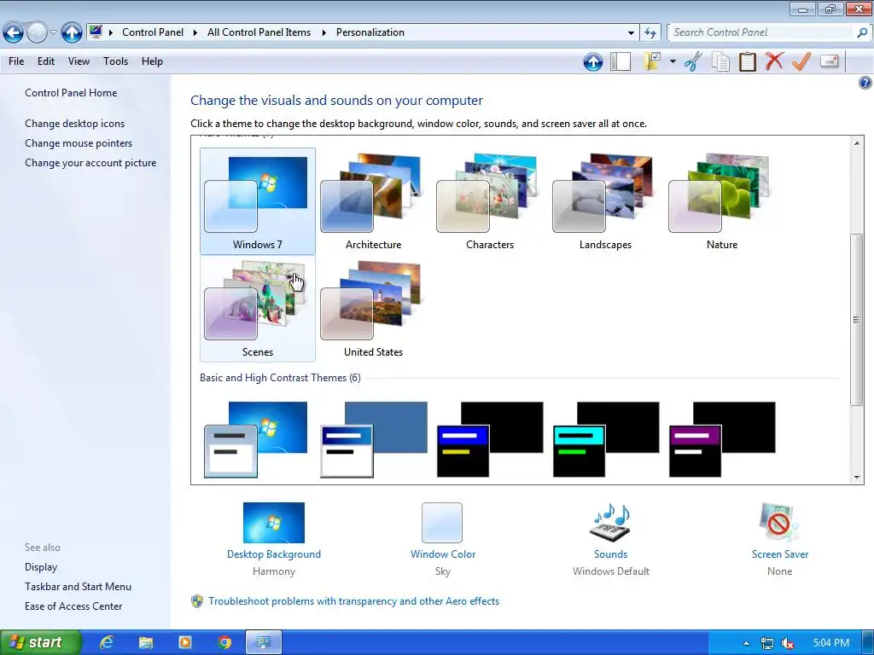Select the Windows 7 Basic theme thumbnail
The image size is (874, 655).
tap(256, 439)
